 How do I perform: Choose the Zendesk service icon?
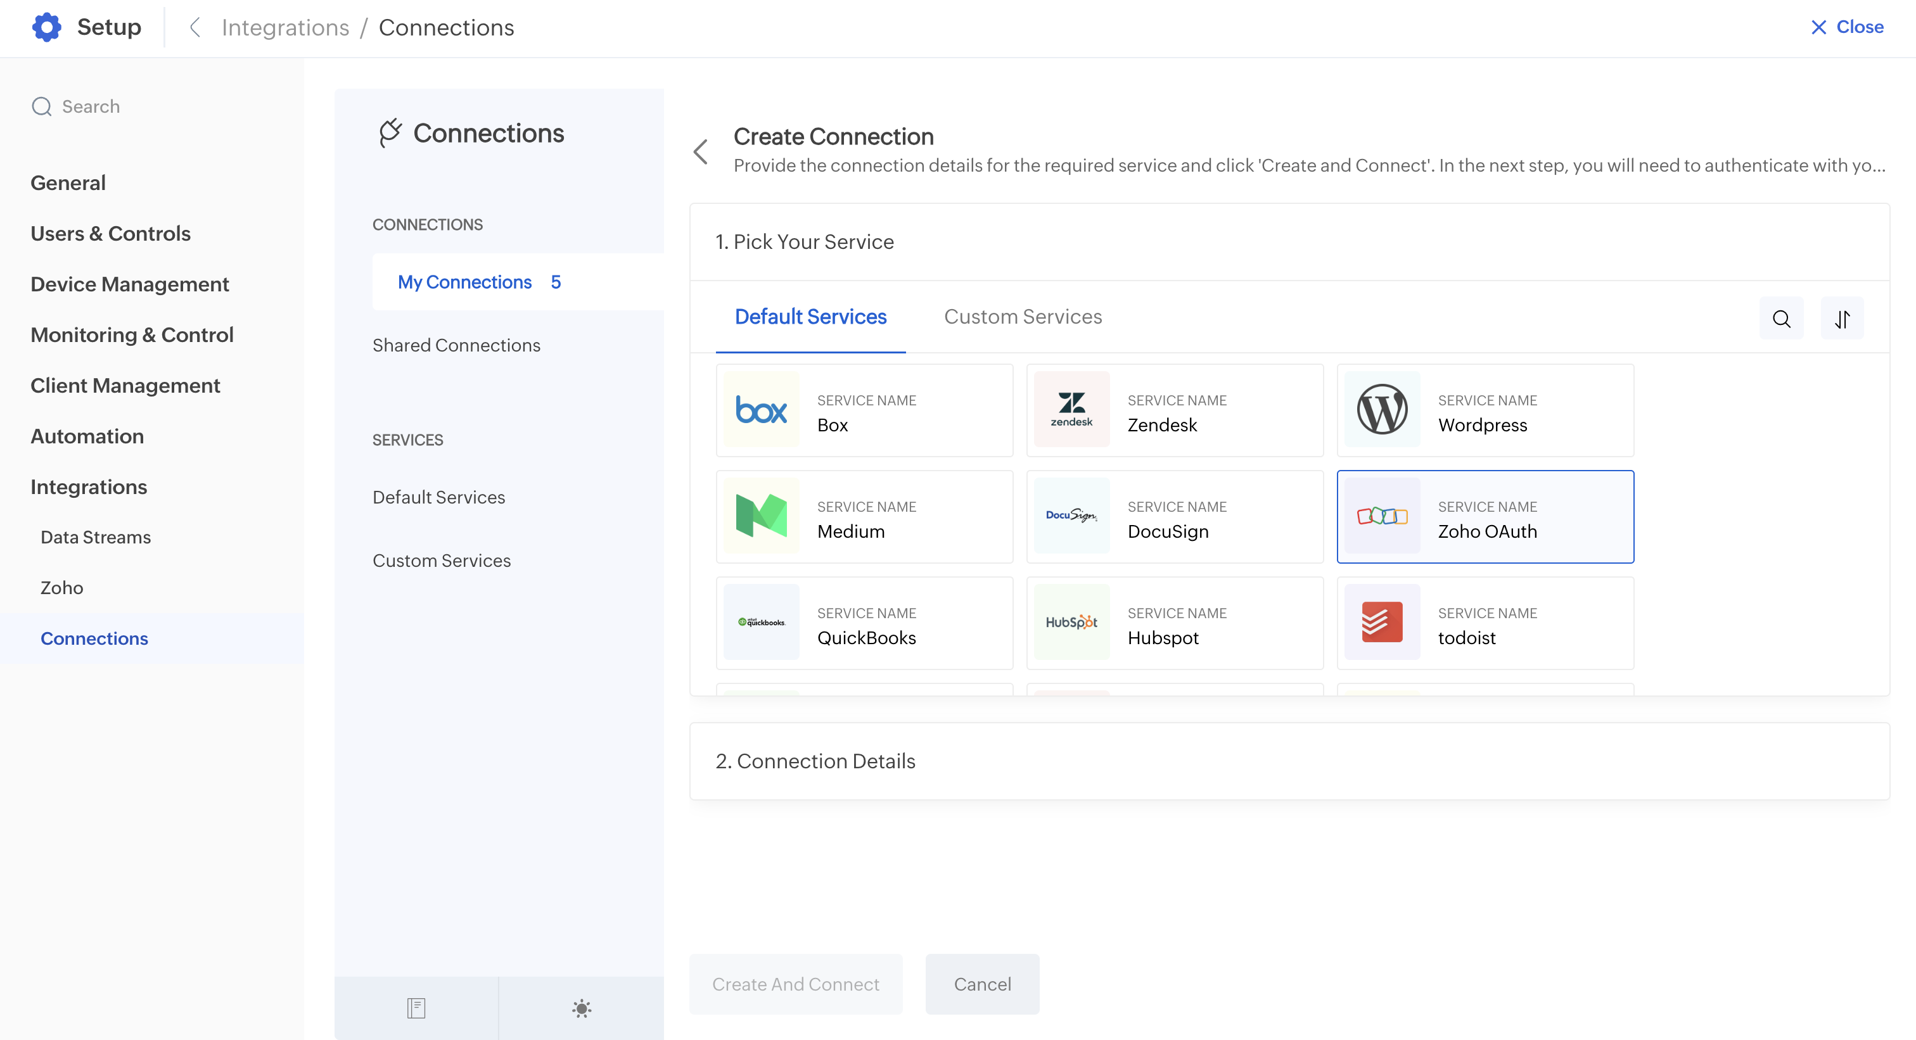(1071, 410)
